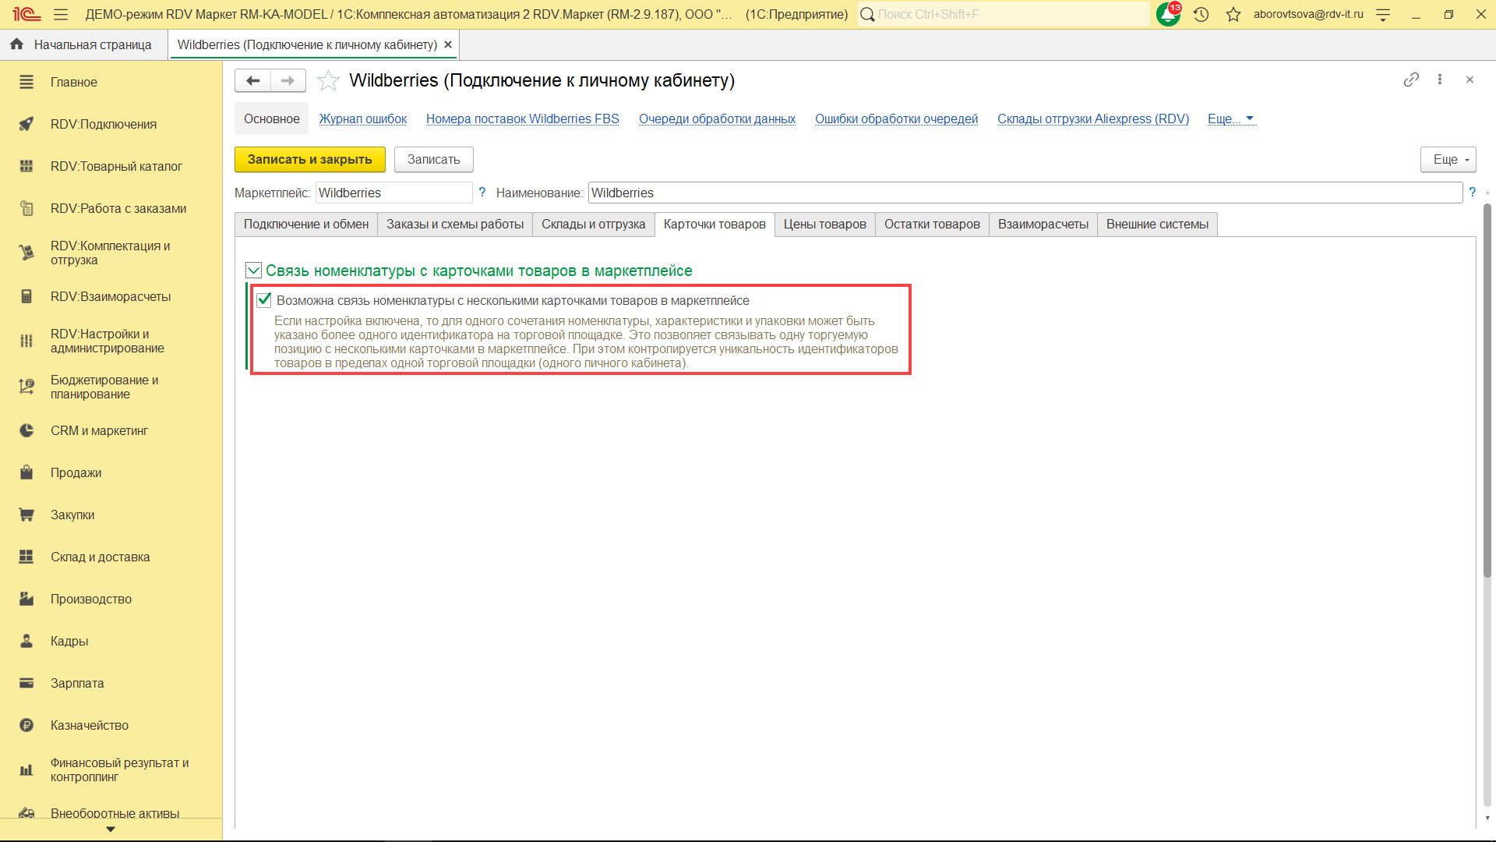Open the Журнал ошибок link
Viewport: 1496px width, 842px height.
click(x=362, y=119)
